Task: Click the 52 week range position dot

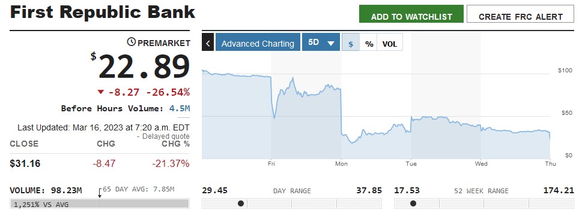Action: (413, 203)
